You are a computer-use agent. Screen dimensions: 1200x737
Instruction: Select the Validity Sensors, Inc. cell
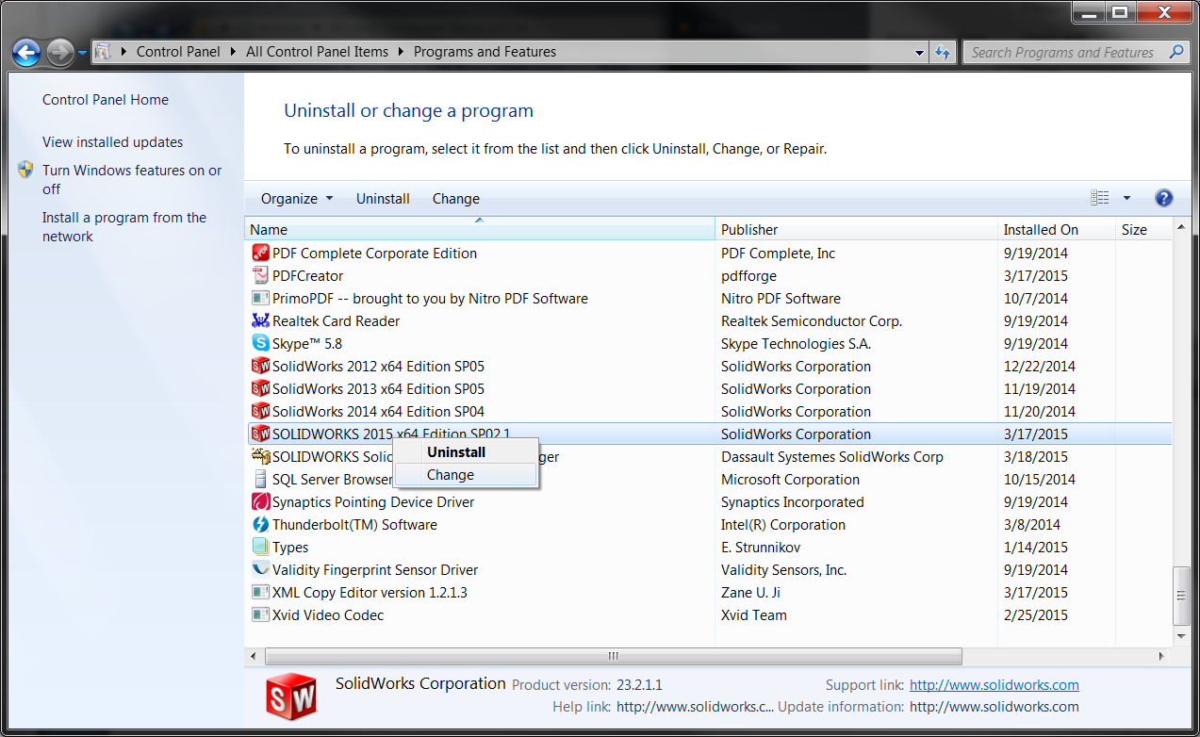click(784, 569)
